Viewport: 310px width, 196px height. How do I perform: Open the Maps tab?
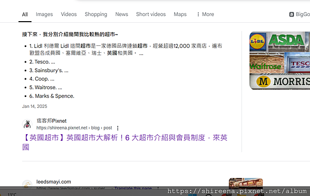coord(180,14)
